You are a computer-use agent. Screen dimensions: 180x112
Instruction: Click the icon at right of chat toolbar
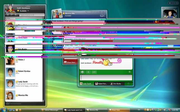click(x=130, y=72)
